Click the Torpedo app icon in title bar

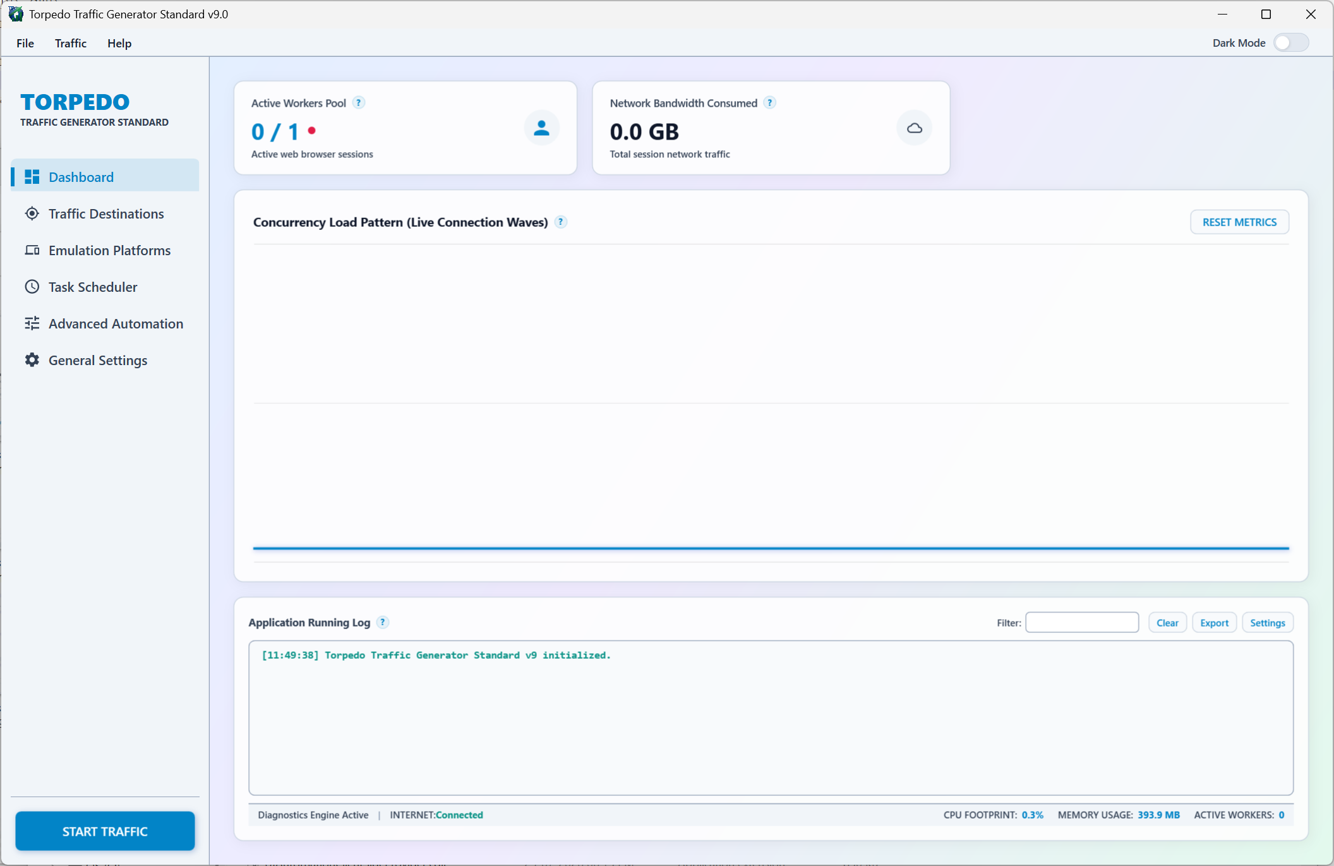(15, 14)
